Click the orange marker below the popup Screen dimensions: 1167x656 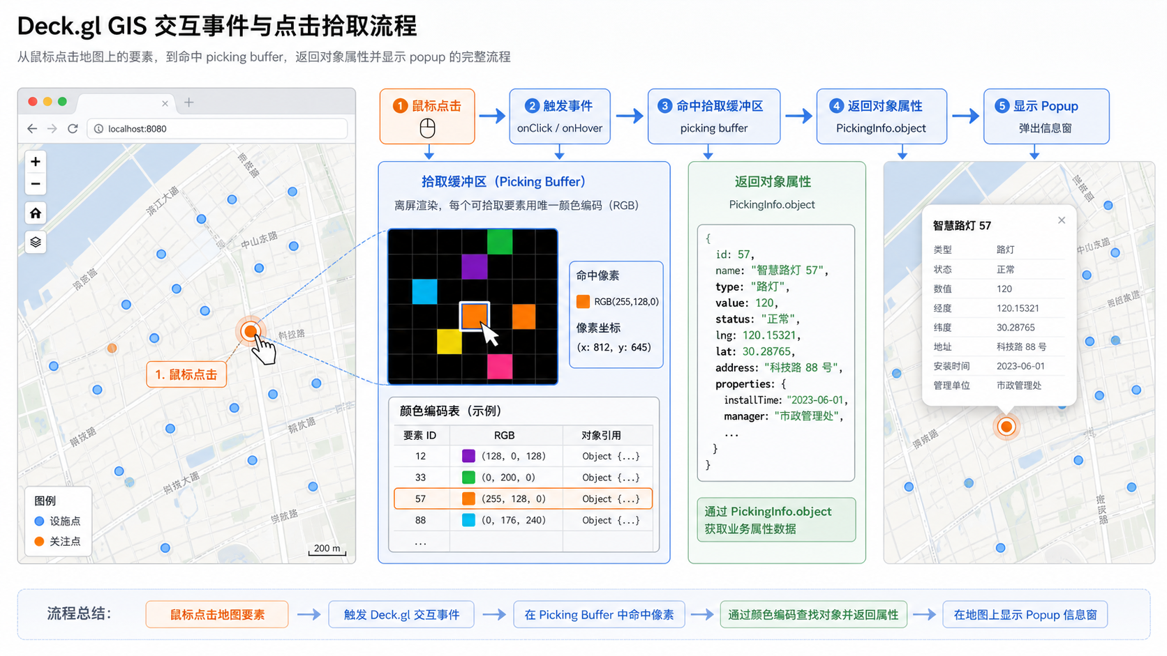tap(1006, 426)
